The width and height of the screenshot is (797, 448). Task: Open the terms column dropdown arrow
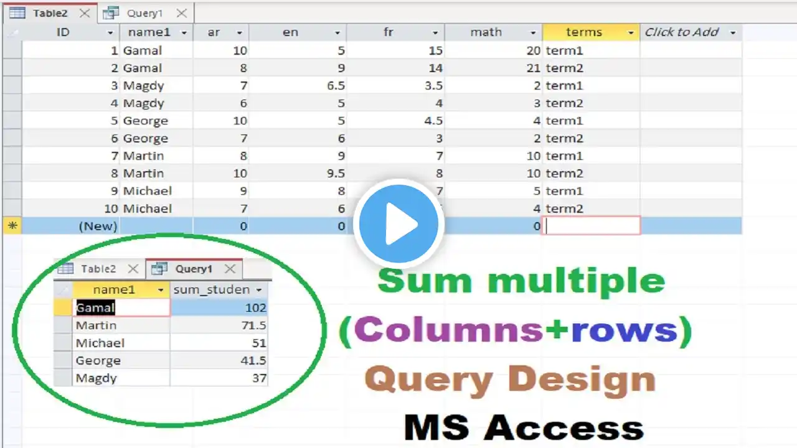coord(631,33)
